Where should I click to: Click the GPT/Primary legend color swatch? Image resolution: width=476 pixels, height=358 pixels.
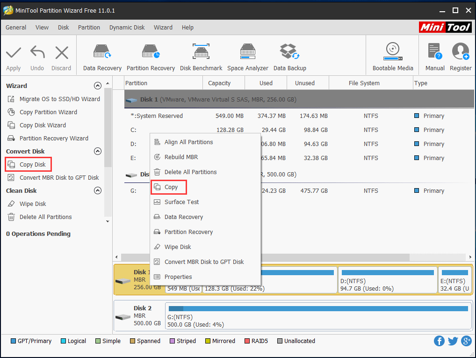coord(13,341)
